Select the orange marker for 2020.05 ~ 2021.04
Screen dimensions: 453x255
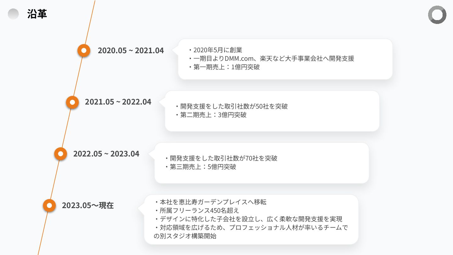point(84,50)
